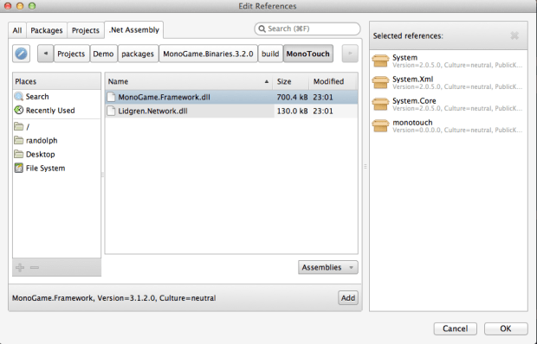537x344 pixels.
Task: Click the Lidgren.Network.dll file icon
Action: point(111,111)
